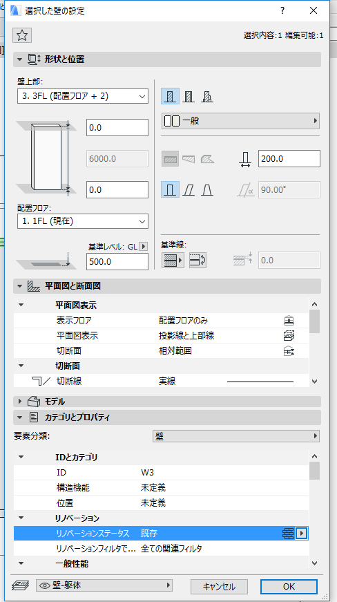Click the 全ての関連フィルタ row

pos(161,549)
